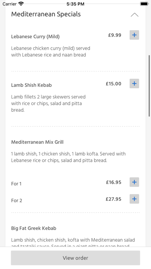Select the Lamb Shish Kebab title
Viewport: 151px width, 269px height.
32,85
